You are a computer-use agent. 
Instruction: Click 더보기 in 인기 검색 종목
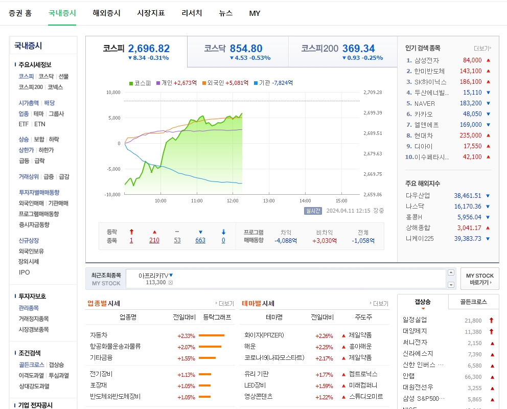(x=482, y=49)
